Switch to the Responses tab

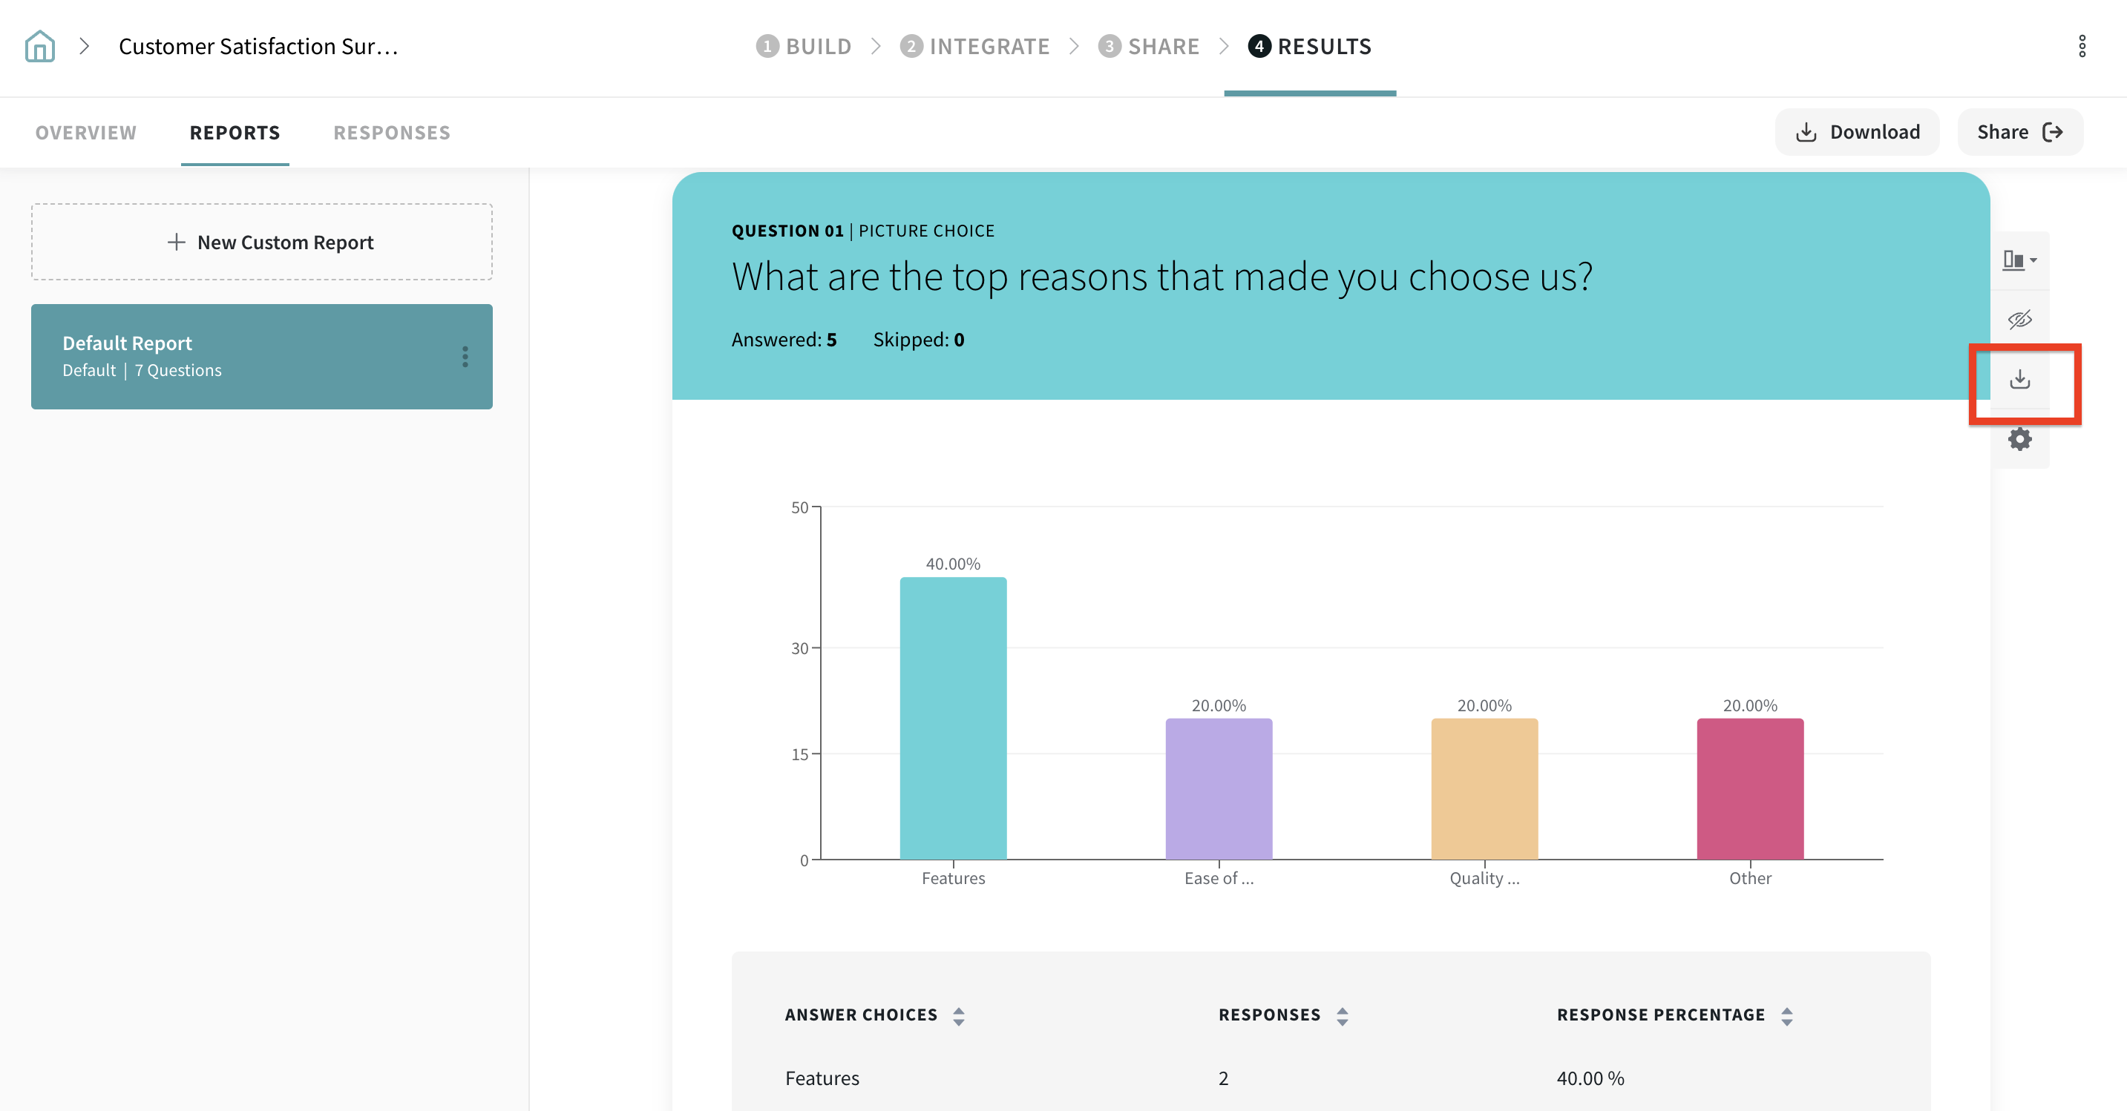point(391,133)
